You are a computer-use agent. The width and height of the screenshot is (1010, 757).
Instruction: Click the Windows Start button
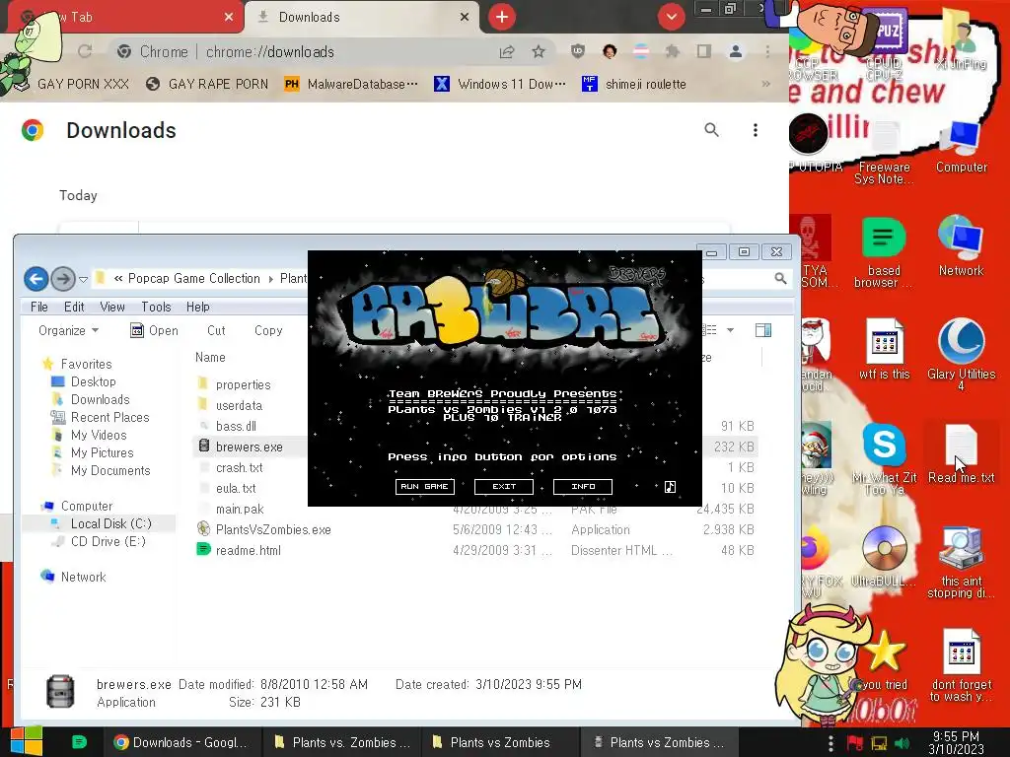click(26, 741)
